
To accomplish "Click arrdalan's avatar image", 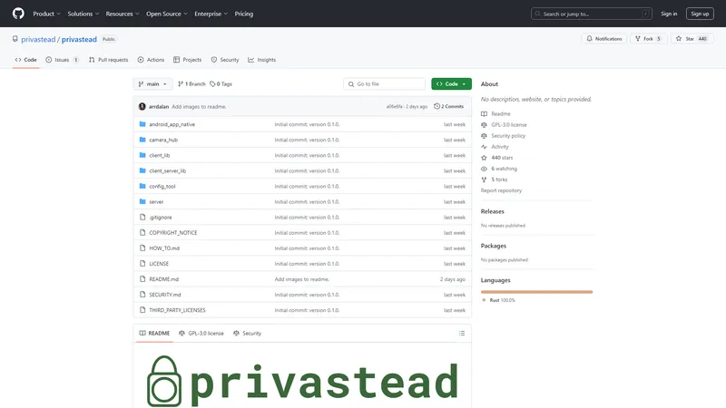I will point(142,106).
